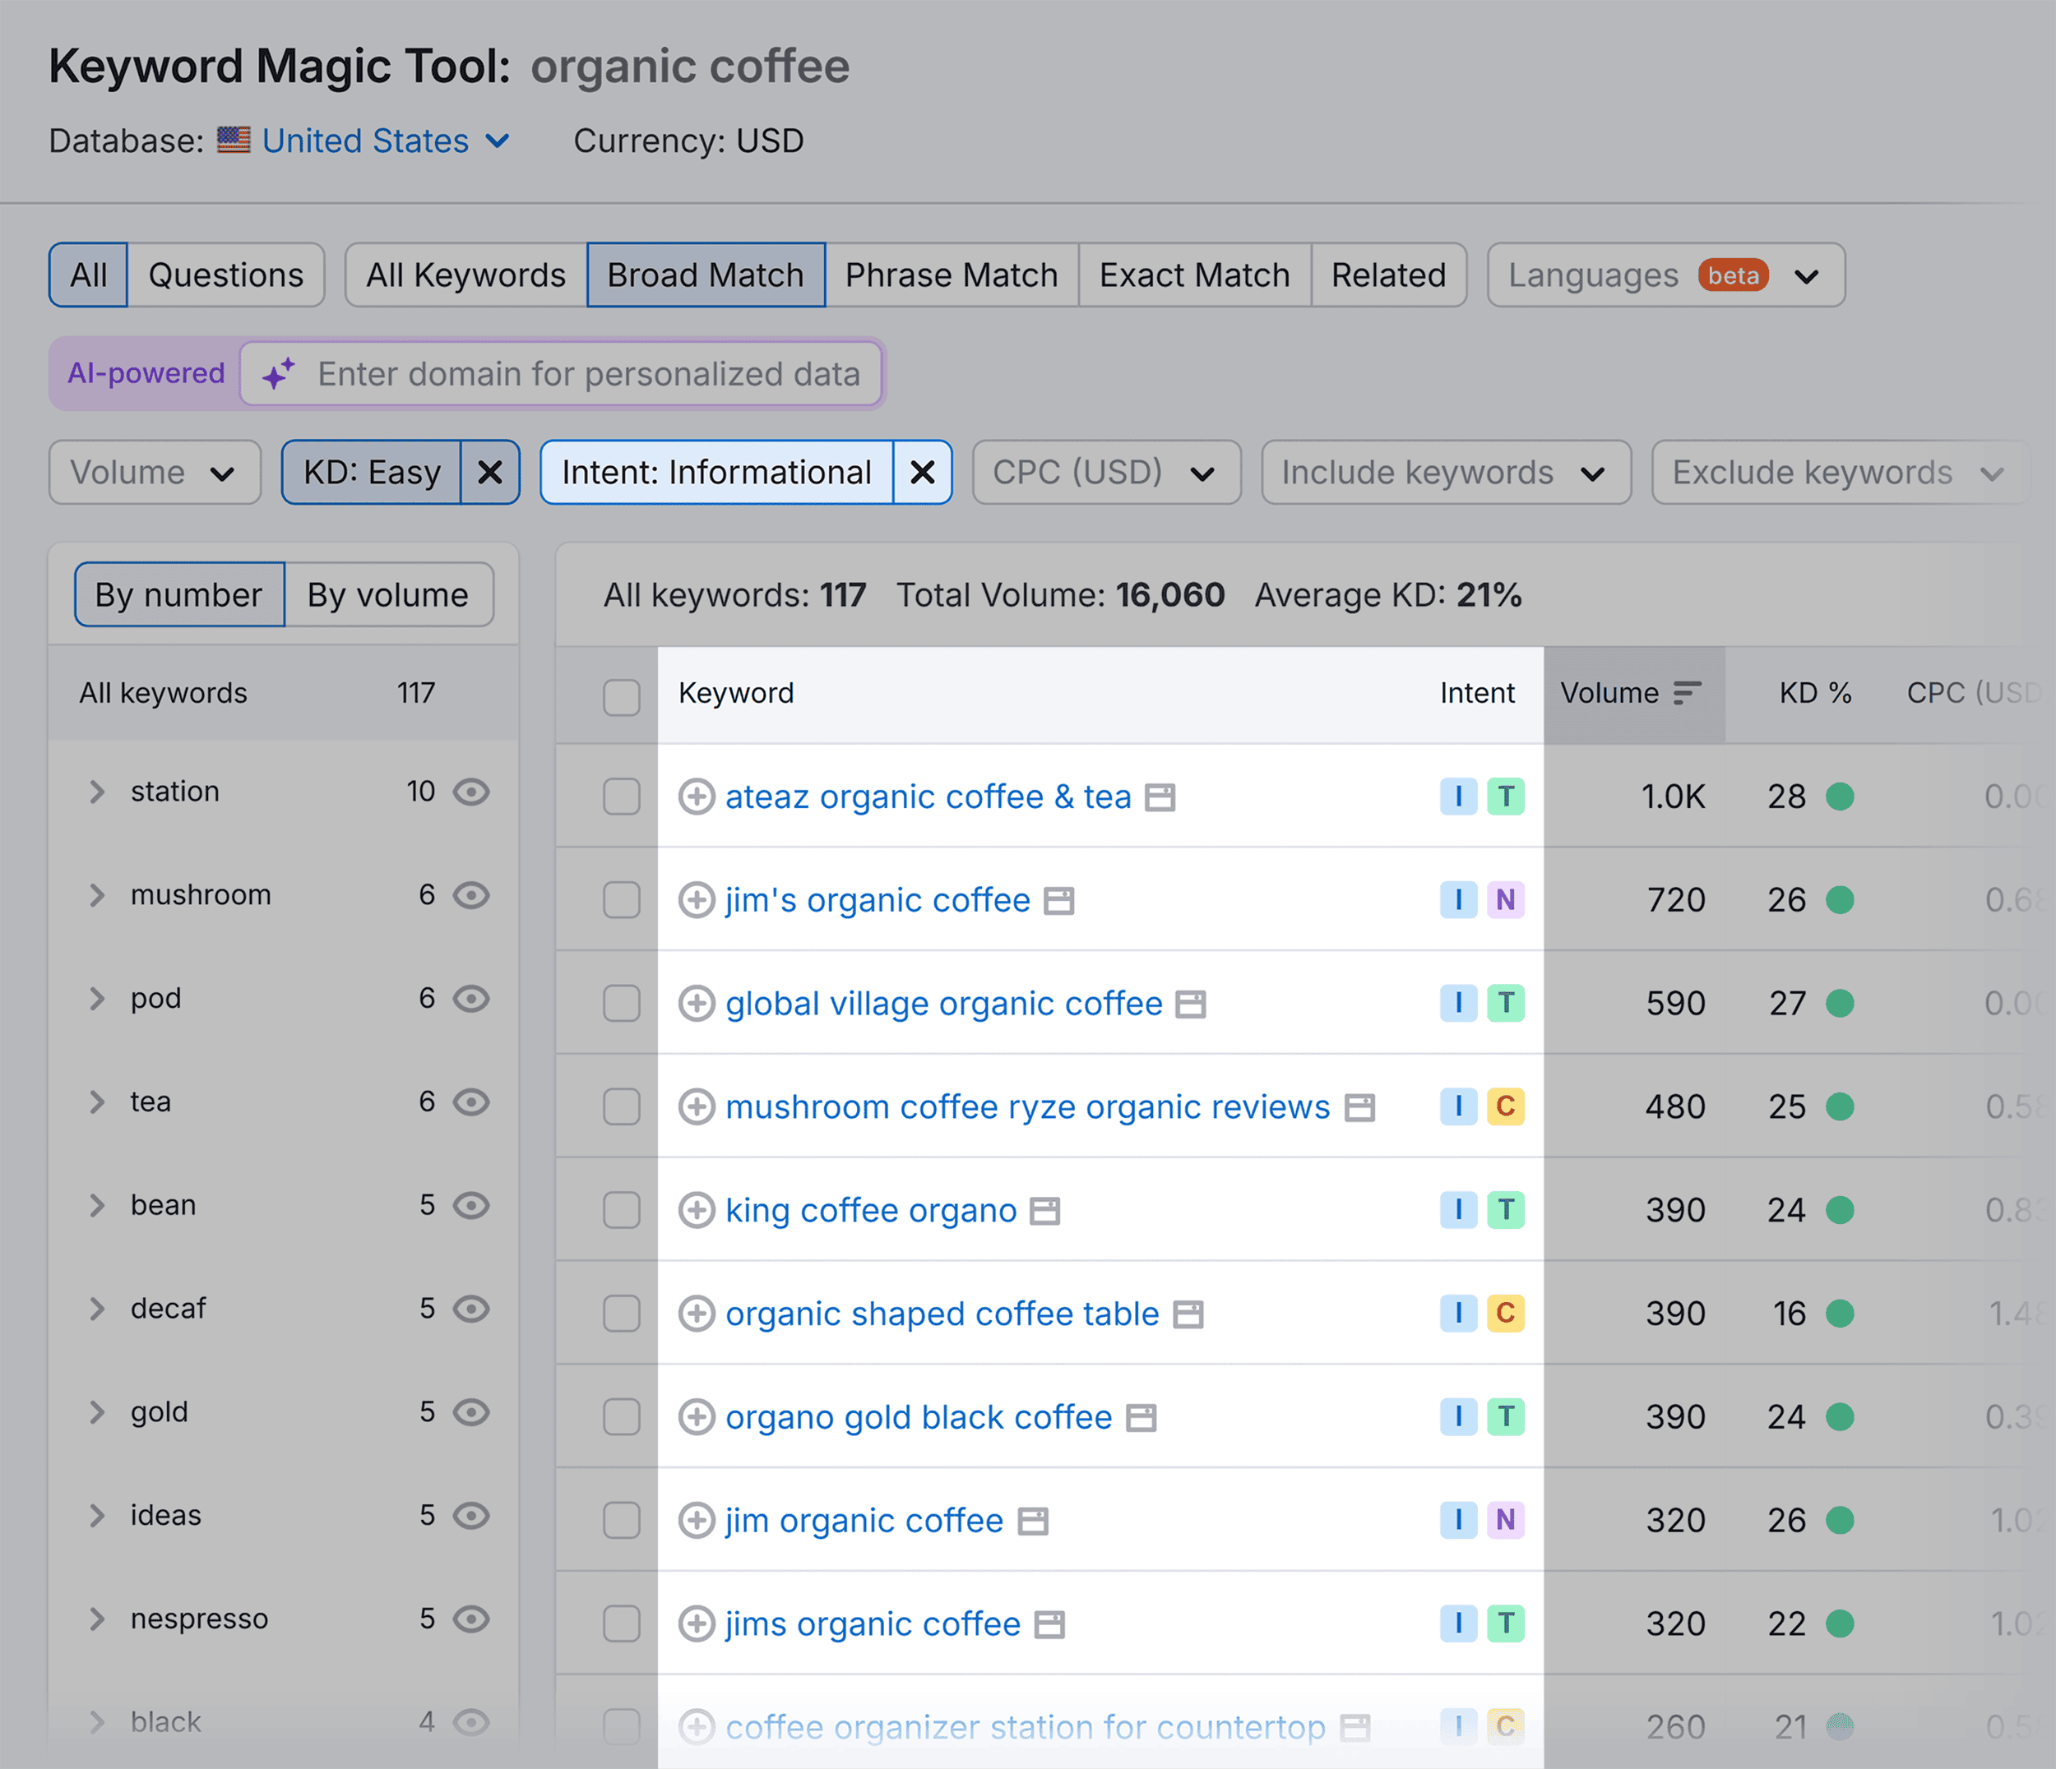Check the box for 'ateaz organic coffee & tea'

621,797
